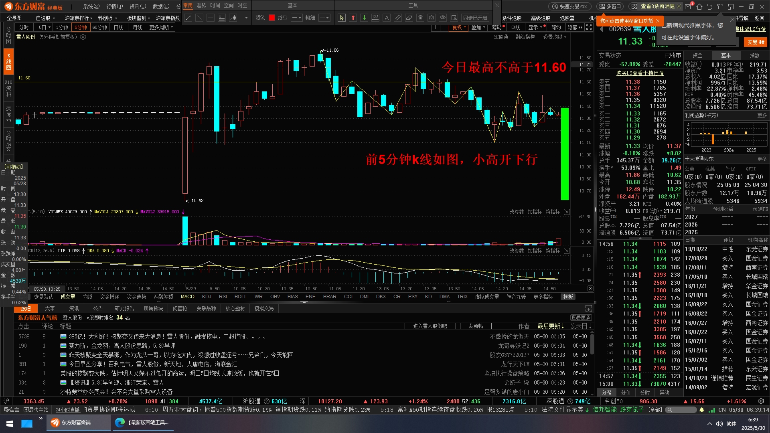Click the forum post list scrollbar
This screenshot has height=433, width=770.
pos(591,344)
